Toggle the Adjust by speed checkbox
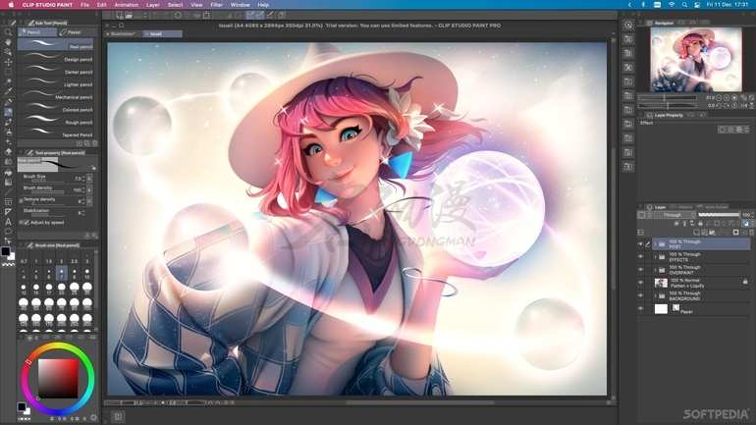Image resolution: width=756 pixels, height=425 pixels. [x=23, y=222]
